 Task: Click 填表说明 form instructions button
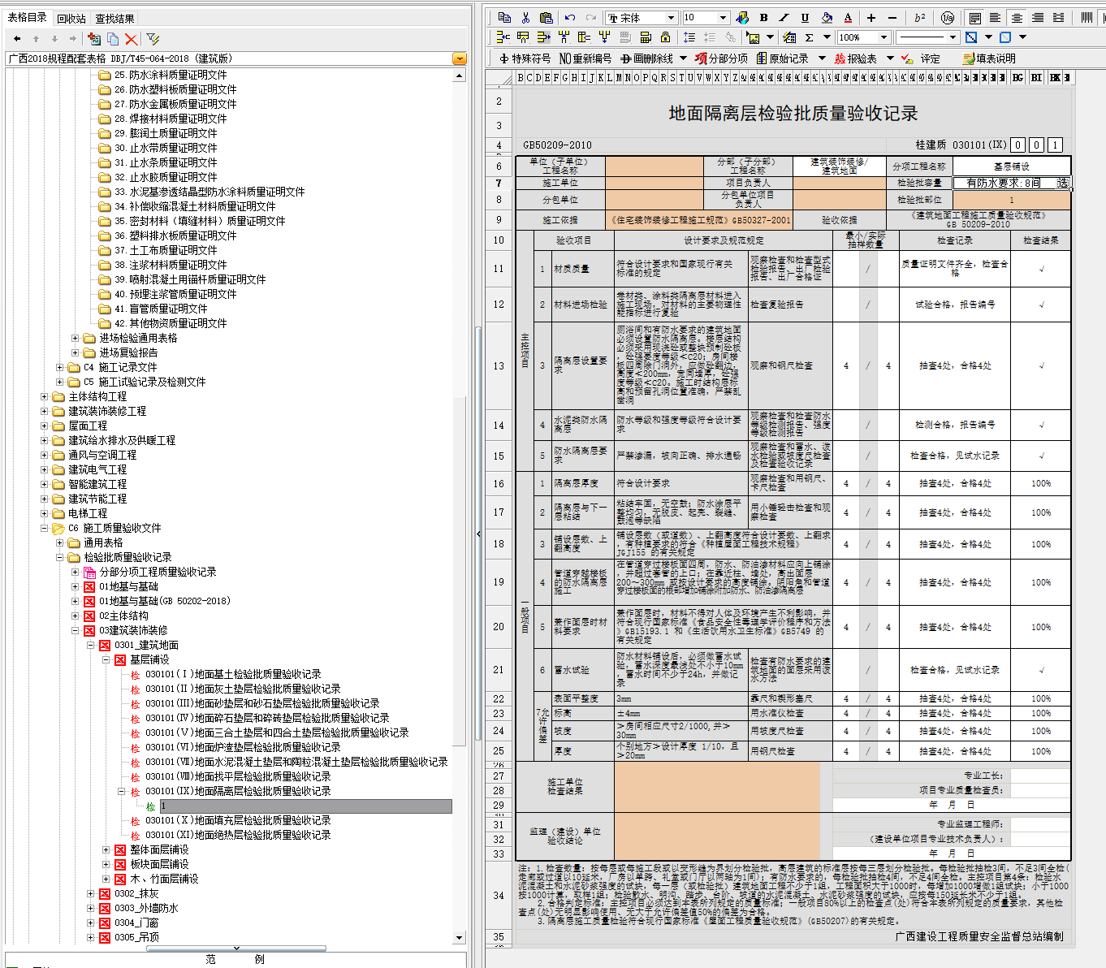[989, 58]
